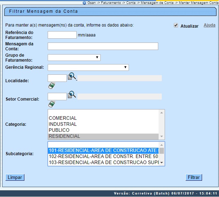Click the eraser icon under Setor Comercial

tap(52, 104)
